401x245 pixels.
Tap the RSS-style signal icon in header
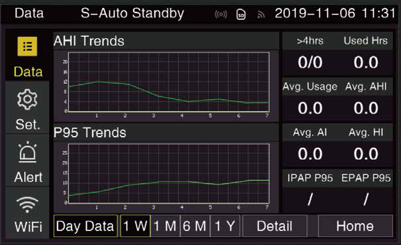point(261,15)
